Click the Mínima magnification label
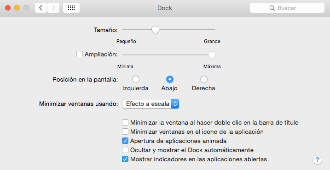Screen dimensions: 330x170 (x=125, y=66)
